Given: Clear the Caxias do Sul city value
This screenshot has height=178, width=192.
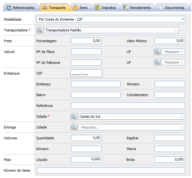Looking at the screenshot, I should 182,117.
